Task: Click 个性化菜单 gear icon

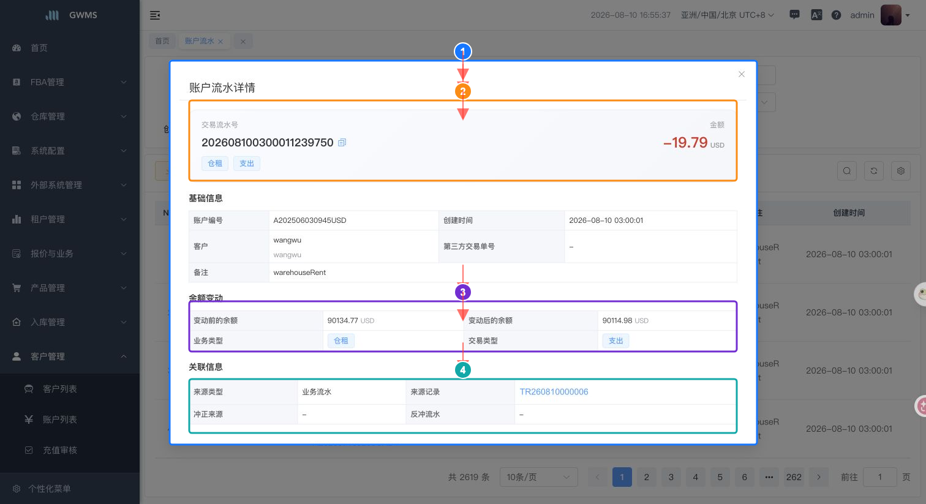Action: [17, 489]
